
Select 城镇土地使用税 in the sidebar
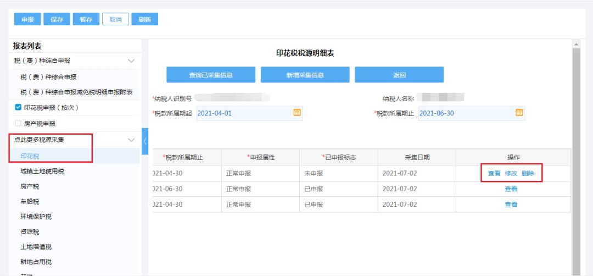click(x=42, y=172)
